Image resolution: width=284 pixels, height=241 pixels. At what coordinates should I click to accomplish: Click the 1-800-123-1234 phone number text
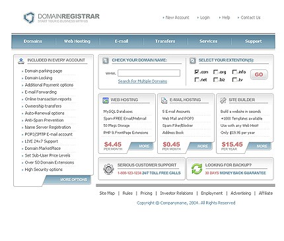129,173
